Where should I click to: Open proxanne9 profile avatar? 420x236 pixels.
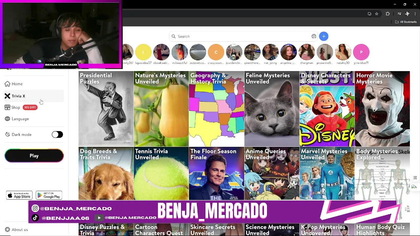325,52
